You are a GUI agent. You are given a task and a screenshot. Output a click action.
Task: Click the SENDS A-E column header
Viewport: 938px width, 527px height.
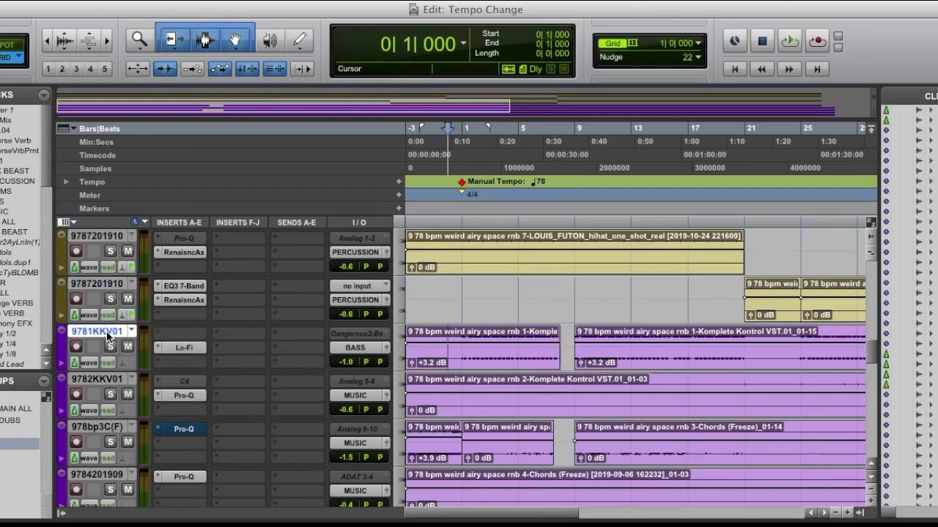pyautogui.click(x=296, y=223)
